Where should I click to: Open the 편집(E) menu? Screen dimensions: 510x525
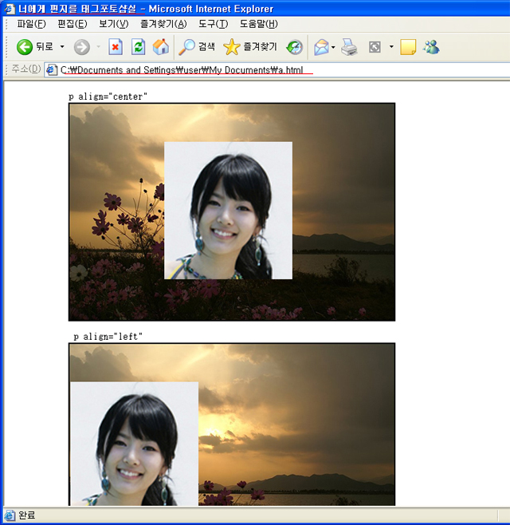(x=73, y=24)
